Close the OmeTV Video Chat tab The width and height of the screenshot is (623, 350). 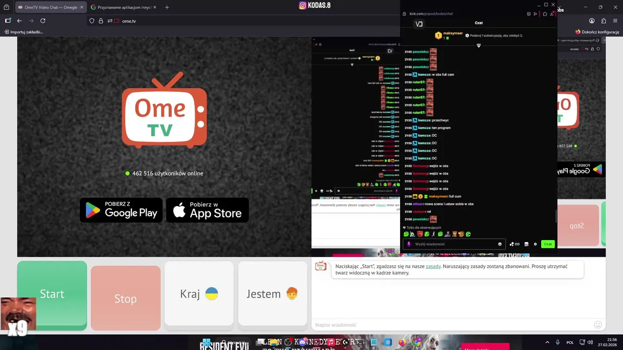(x=81, y=7)
